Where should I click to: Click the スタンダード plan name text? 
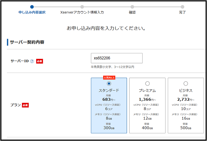pos(109,90)
